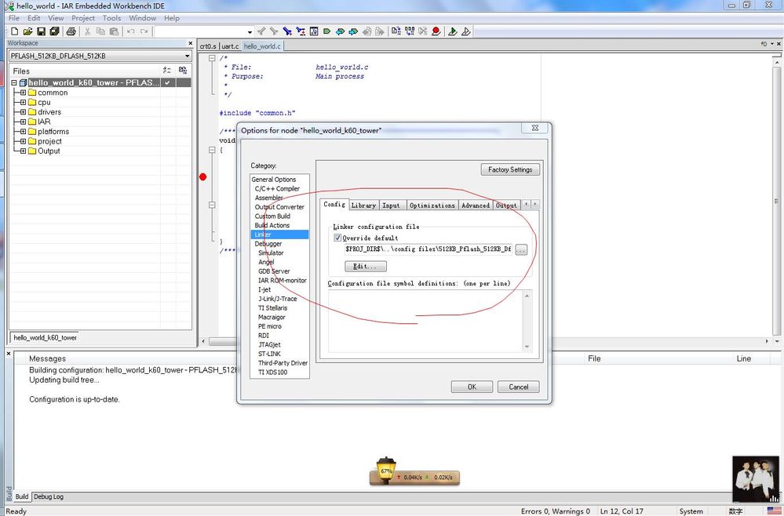Open the Tools menu

click(111, 18)
